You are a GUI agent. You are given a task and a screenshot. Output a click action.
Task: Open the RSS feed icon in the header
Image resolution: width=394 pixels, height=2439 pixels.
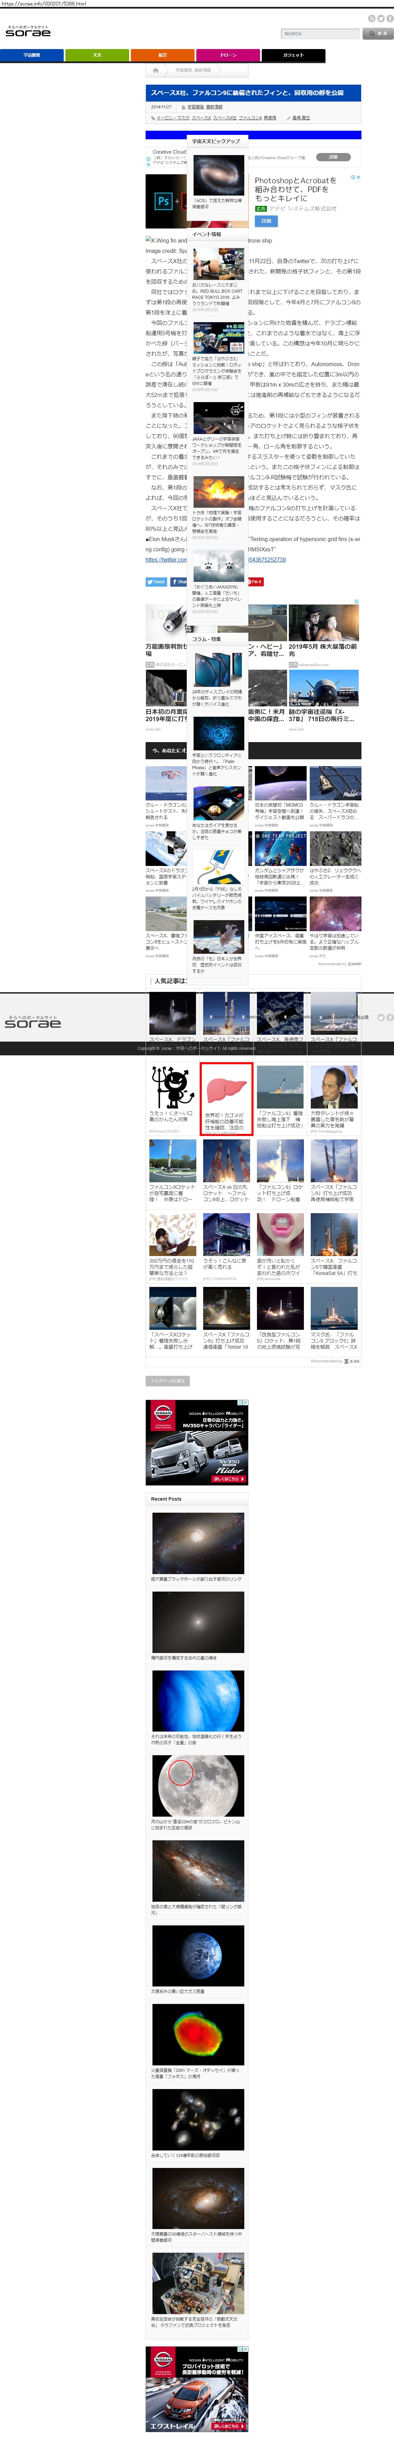tap(371, 19)
